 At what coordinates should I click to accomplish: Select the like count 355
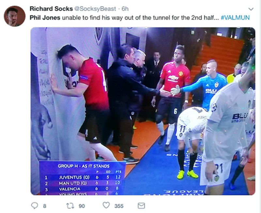pyautogui.click(x=119, y=206)
